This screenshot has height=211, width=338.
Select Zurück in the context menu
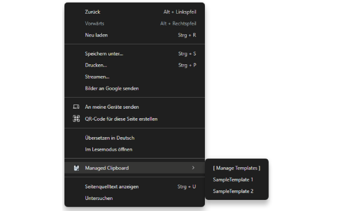[x=93, y=12]
